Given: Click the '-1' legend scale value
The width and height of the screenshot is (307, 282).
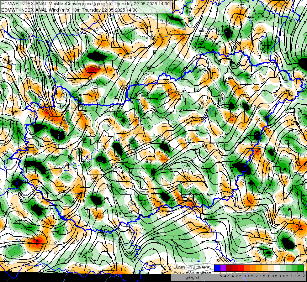Looking at the screenshot, I should [268, 276].
